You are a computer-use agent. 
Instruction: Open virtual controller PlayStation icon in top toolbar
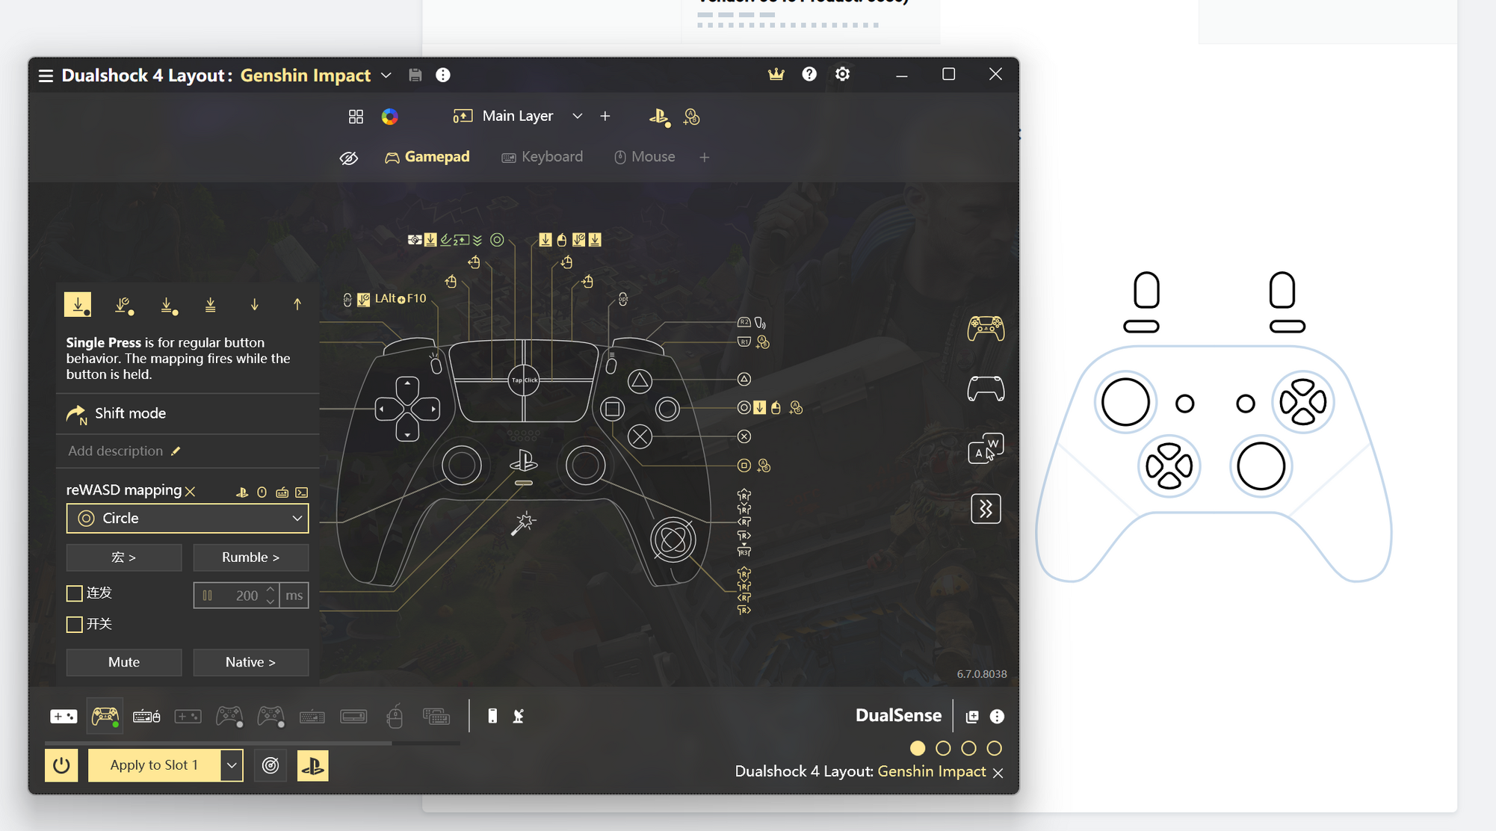point(659,117)
